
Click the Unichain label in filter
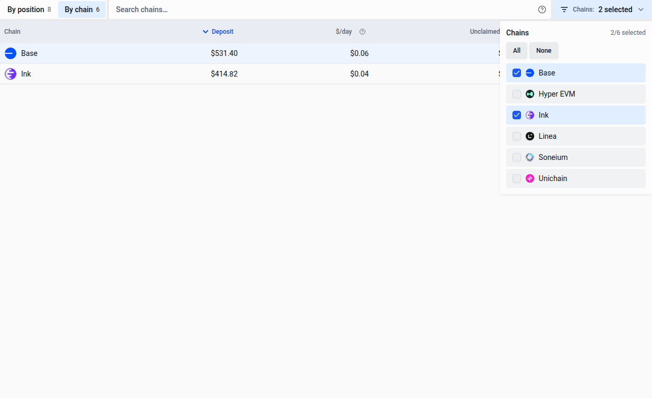pos(553,178)
